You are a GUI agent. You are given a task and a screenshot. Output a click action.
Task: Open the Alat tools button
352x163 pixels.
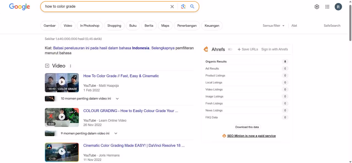click(294, 26)
